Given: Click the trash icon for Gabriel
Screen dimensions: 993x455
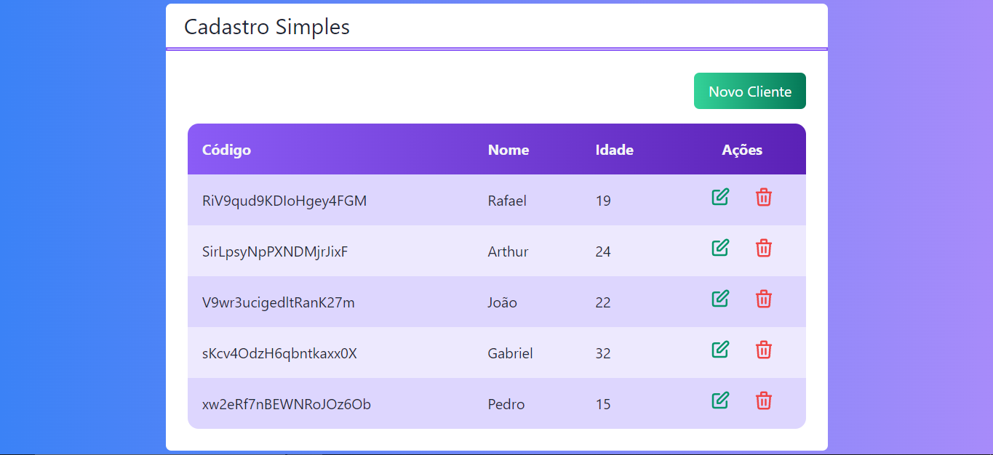Looking at the screenshot, I should (764, 349).
